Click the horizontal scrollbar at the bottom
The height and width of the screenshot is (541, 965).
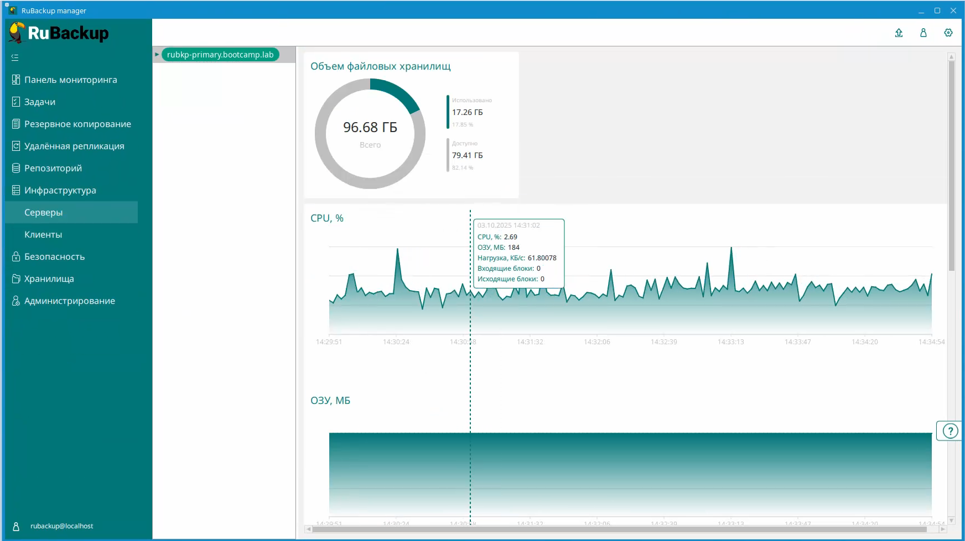[x=619, y=529]
